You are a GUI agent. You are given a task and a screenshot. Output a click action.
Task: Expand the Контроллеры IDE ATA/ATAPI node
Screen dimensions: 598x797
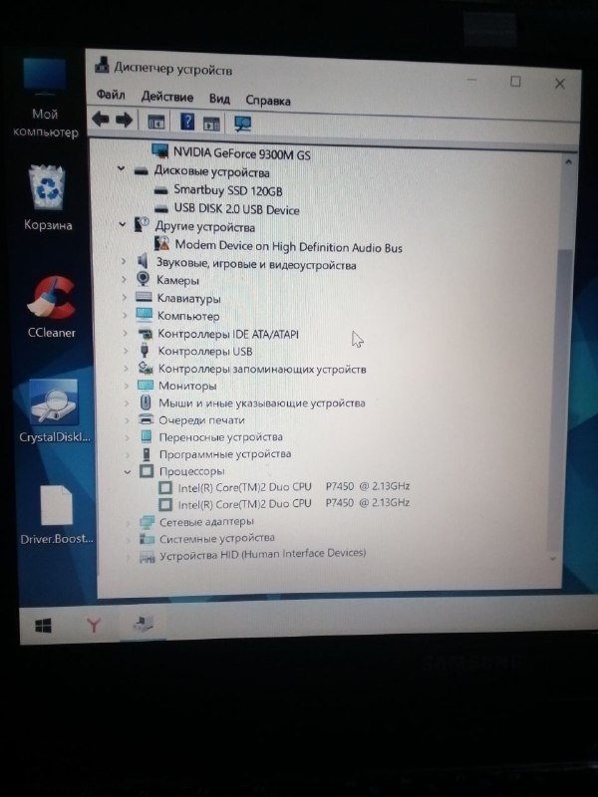coord(126,334)
